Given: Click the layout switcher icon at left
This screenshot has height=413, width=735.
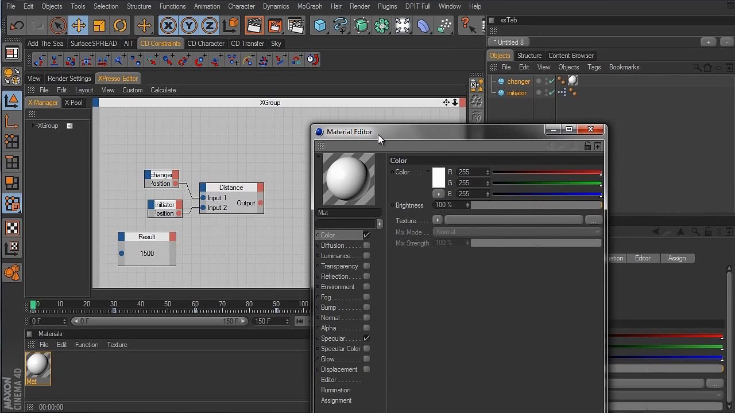Looking at the screenshot, I should (x=11, y=53).
